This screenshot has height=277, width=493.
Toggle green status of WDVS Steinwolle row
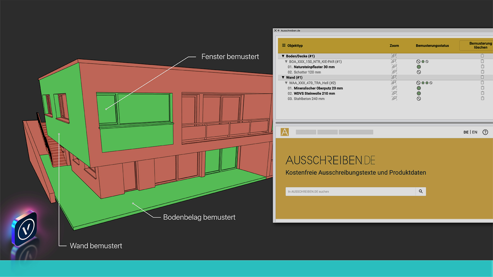click(419, 94)
